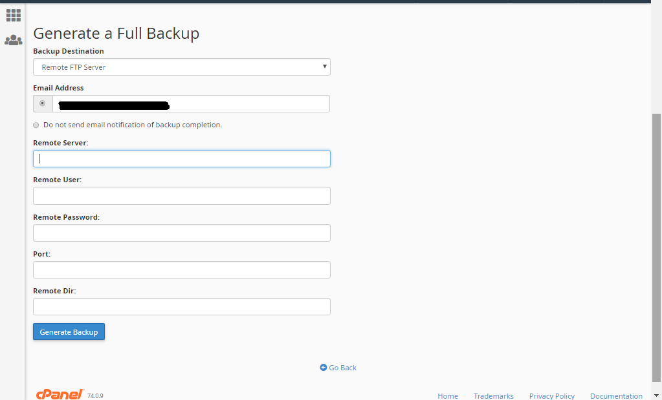
Task: Click the 'Remote Password:' label
Action: point(66,217)
